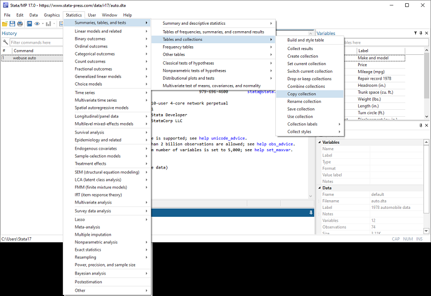This screenshot has width=431, height=296.
Task: Click the Log book icon in toolbar
Action: click(x=29, y=24)
